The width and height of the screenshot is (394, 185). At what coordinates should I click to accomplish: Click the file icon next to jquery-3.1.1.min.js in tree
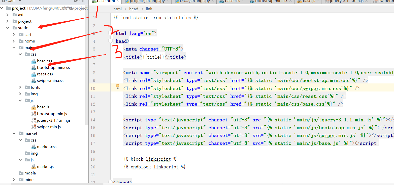pyautogui.click(x=34, y=120)
